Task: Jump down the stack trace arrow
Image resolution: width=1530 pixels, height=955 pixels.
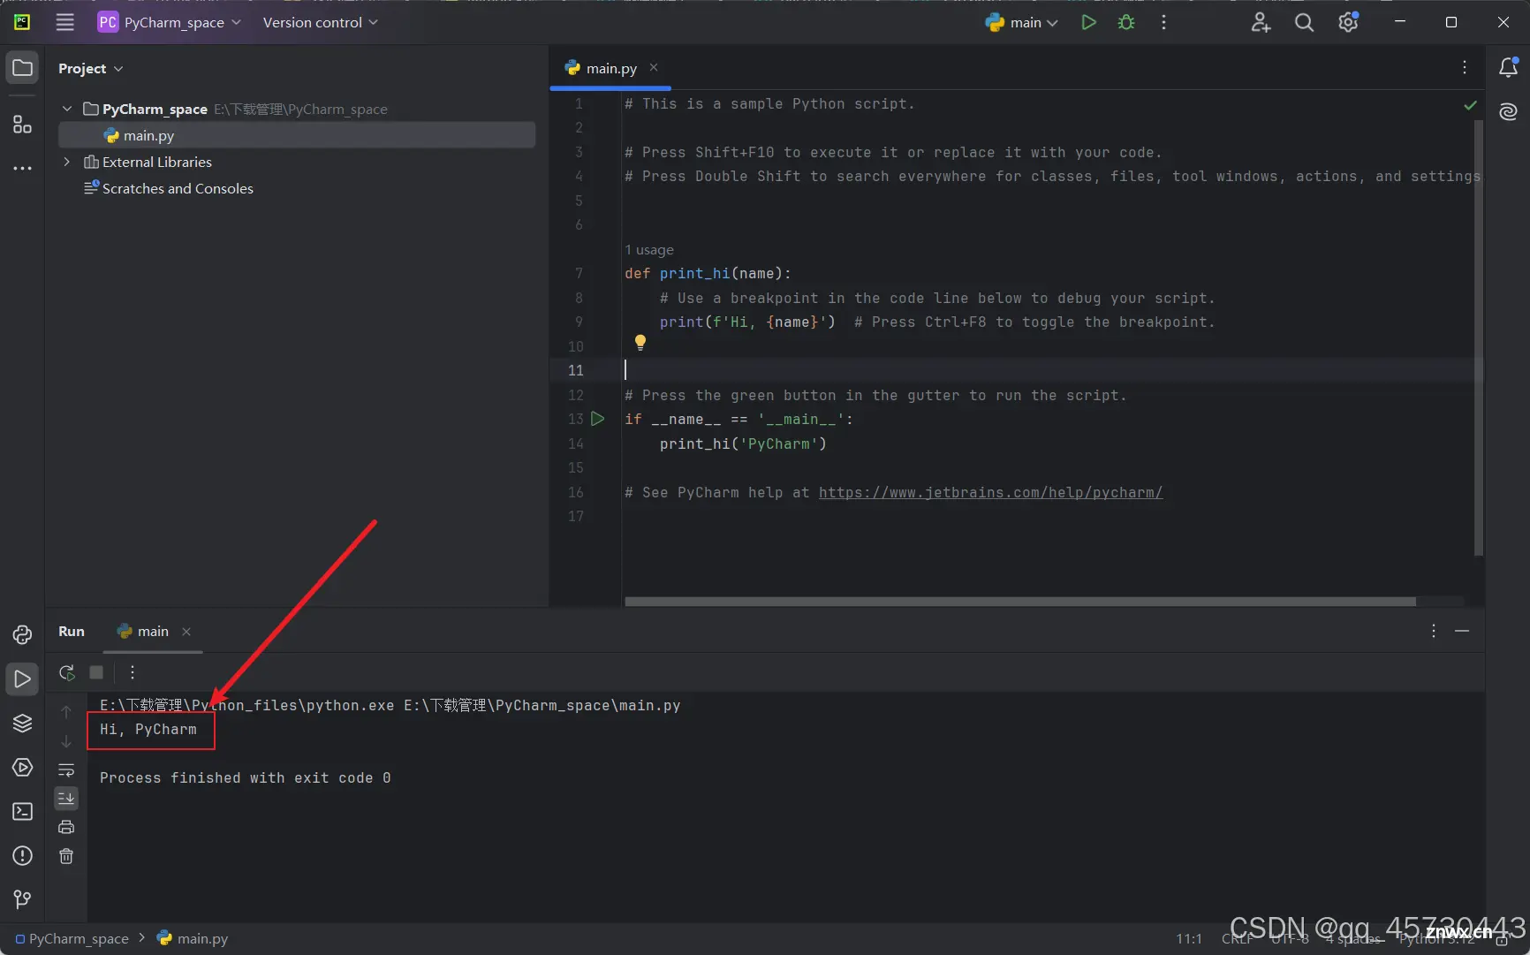Action: tap(66, 740)
